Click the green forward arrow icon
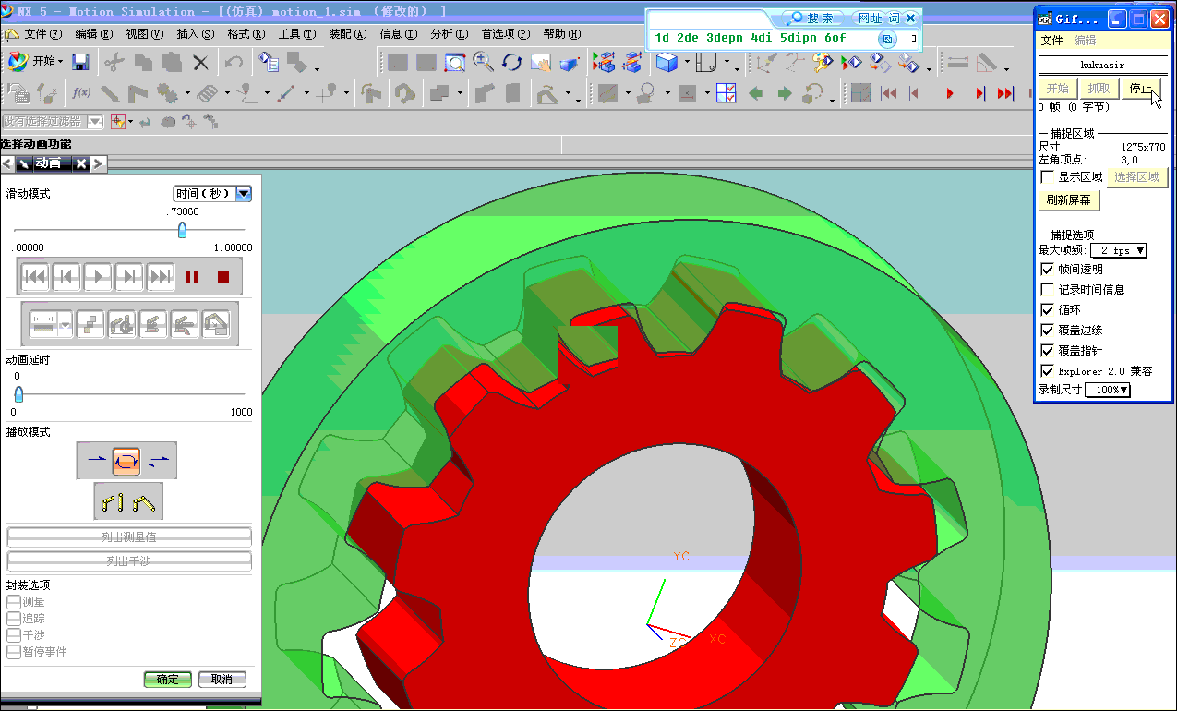The image size is (1177, 711). (x=784, y=93)
